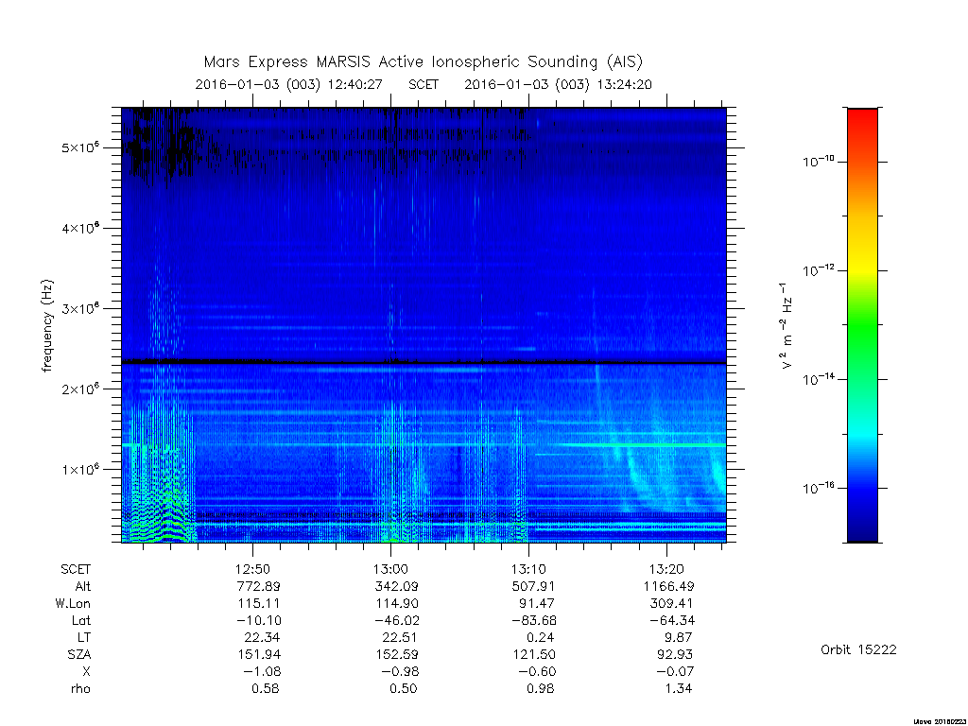The height and width of the screenshot is (726, 968).
Task: Click the black horizontal line near 2.3 MHz
Action: 423,362
